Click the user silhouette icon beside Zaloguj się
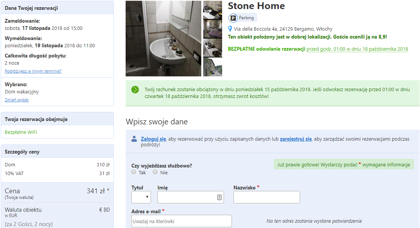 coord(134,139)
